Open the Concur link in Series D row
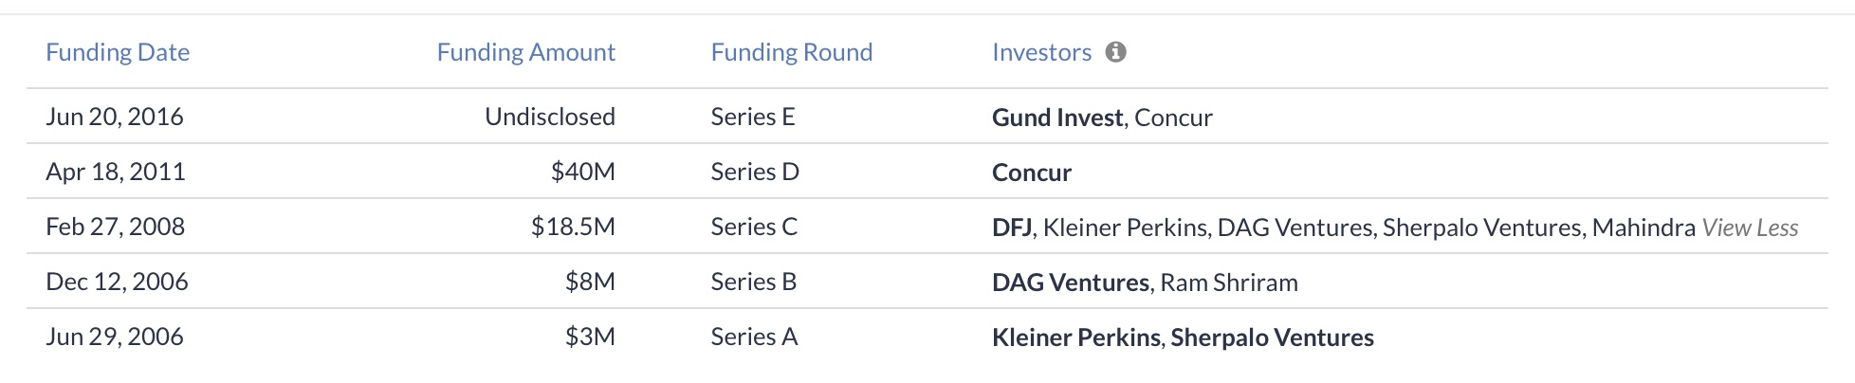 1031,173
